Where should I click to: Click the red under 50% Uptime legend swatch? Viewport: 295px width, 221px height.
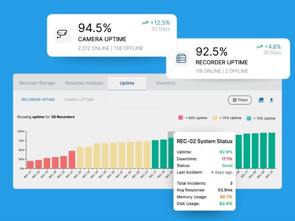click(181, 118)
